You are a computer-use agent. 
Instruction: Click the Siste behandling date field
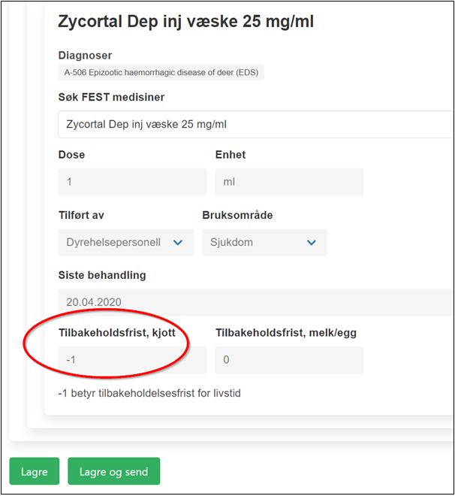[x=255, y=302]
